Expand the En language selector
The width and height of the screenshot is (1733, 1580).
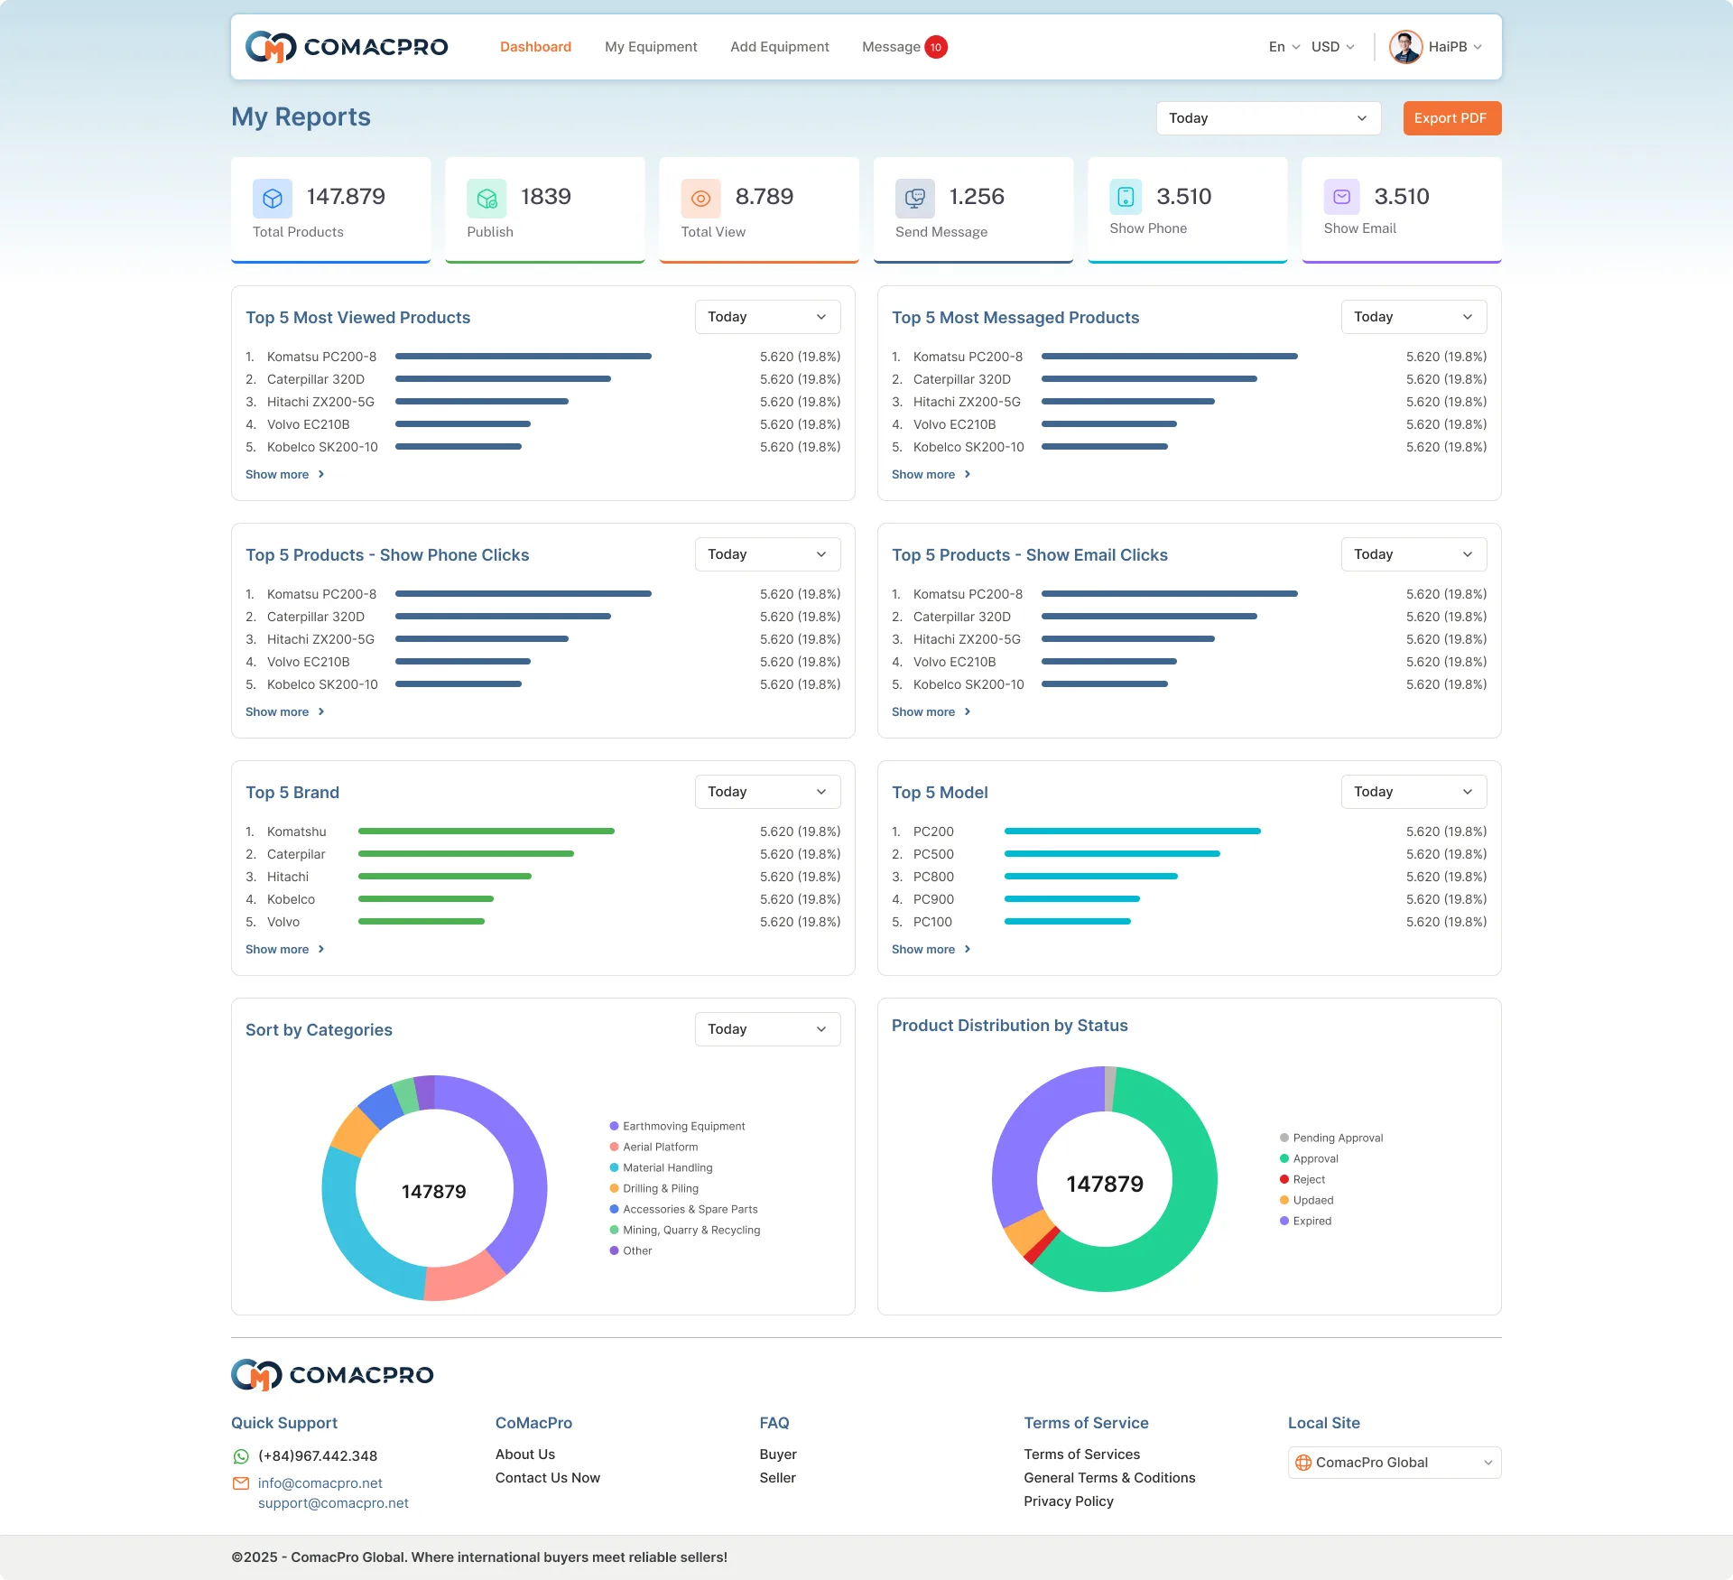[x=1284, y=47]
